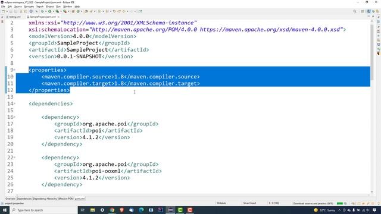Open the Run menu

[58, 7]
